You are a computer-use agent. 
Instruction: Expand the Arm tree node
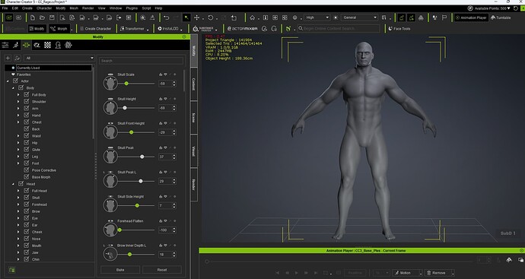coord(18,109)
